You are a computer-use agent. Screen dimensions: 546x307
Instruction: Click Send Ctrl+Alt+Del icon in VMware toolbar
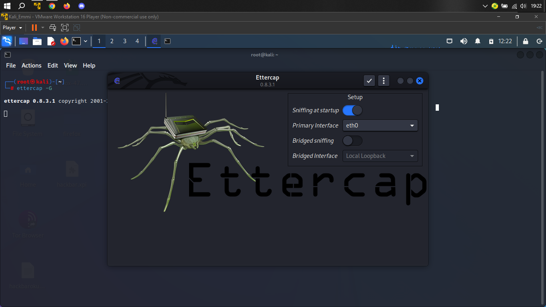53,28
